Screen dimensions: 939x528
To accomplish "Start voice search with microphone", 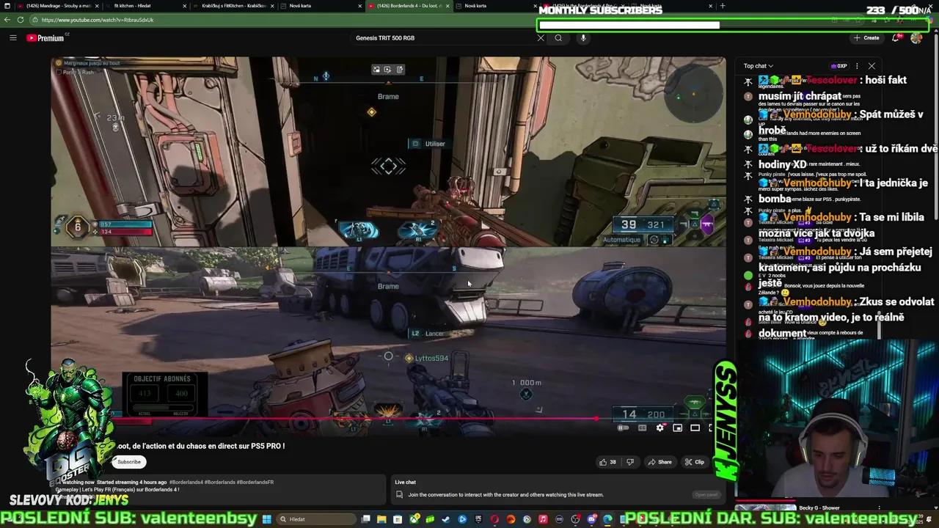I will pos(583,38).
